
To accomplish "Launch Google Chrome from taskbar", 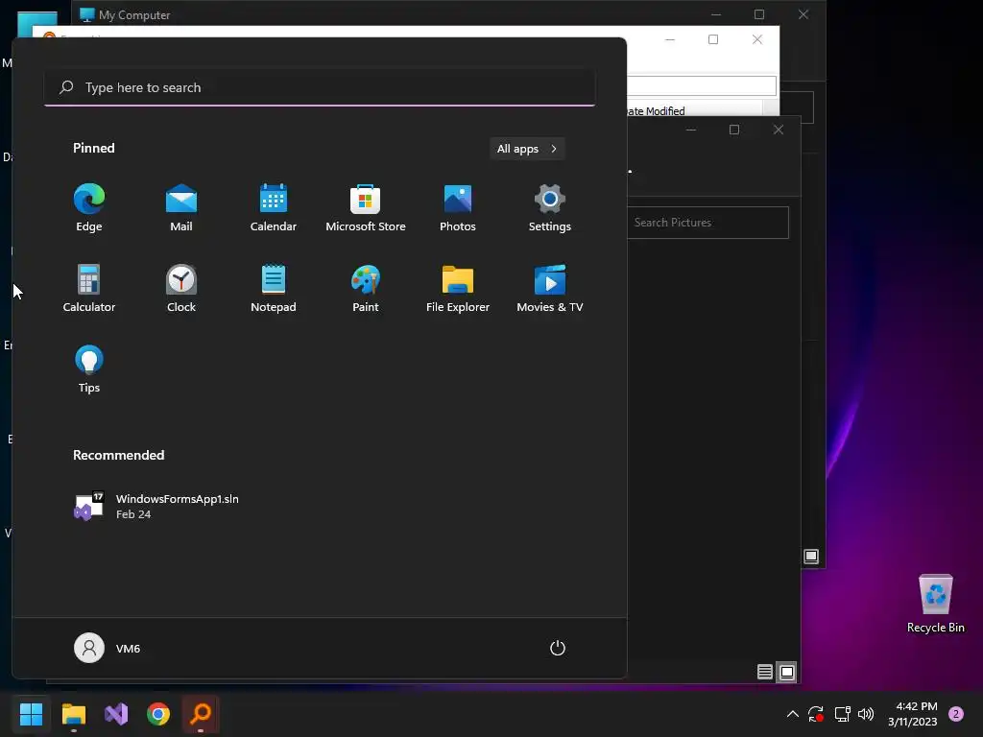I will coord(158,714).
